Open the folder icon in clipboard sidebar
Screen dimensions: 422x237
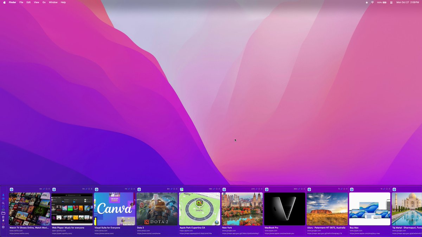[x=3, y=213]
